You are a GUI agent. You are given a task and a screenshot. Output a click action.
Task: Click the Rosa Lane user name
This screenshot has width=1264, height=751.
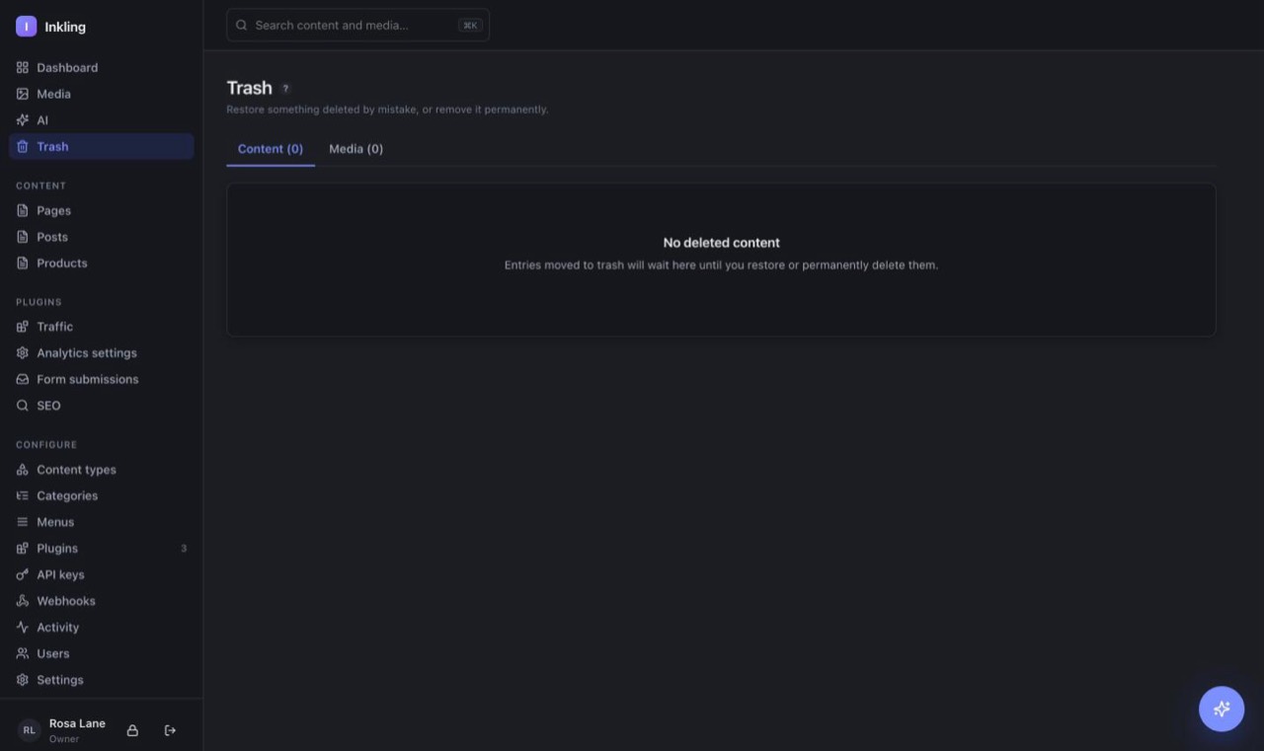pos(77,723)
